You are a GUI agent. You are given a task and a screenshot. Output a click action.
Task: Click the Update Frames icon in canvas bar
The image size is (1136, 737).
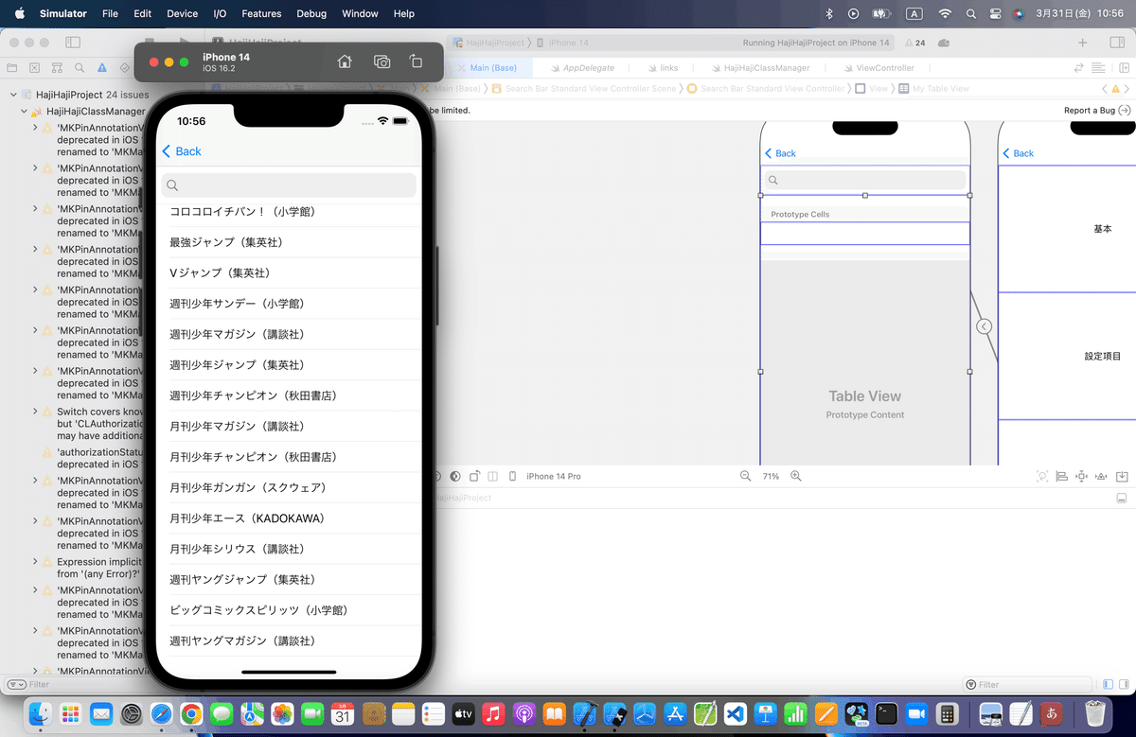(1041, 476)
